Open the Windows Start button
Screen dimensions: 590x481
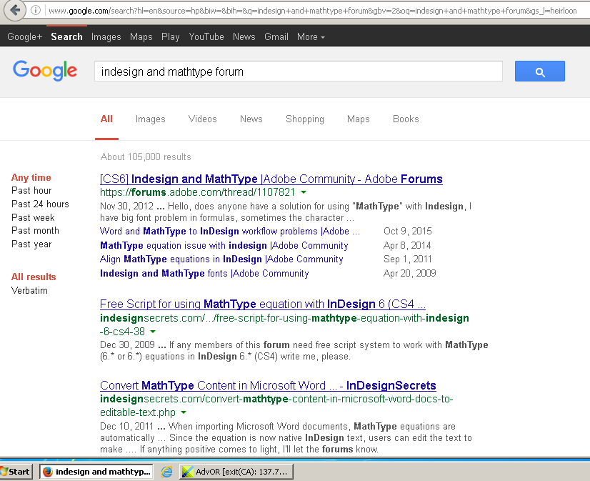coord(16,472)
